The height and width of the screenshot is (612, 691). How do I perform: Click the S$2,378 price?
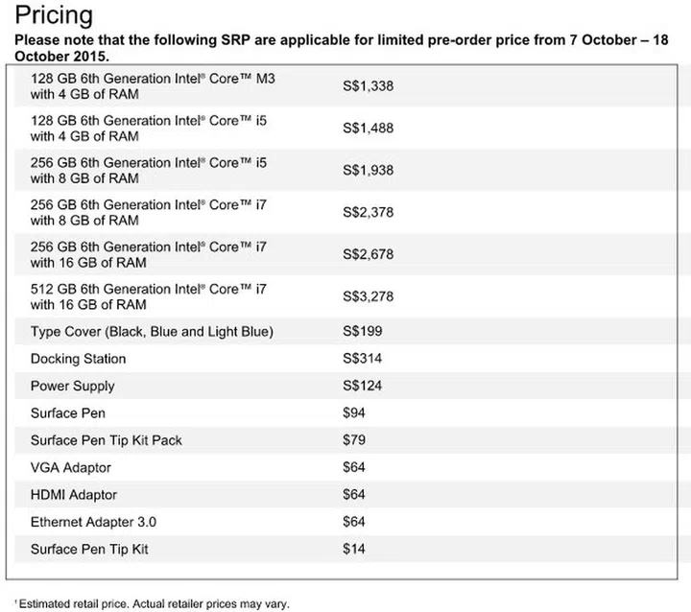(369, 212)
